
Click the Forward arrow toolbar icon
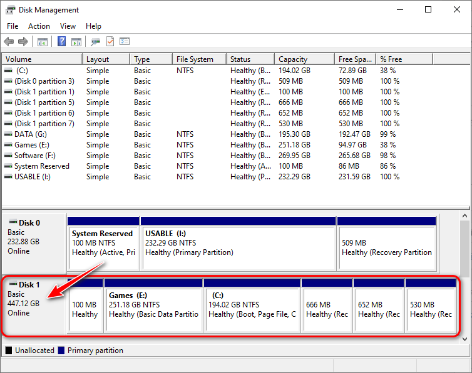(23, 42)
